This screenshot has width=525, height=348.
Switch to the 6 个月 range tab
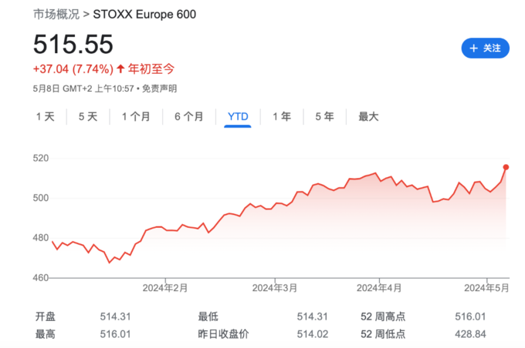(x=189, y=116)
